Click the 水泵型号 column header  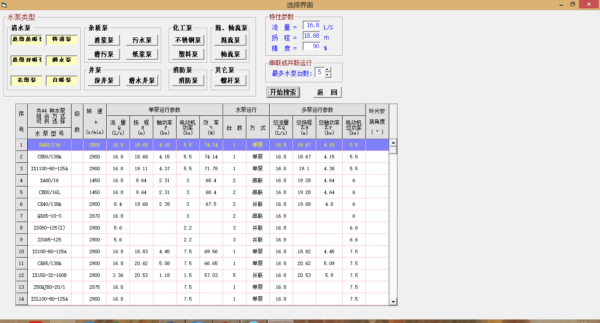49,133
